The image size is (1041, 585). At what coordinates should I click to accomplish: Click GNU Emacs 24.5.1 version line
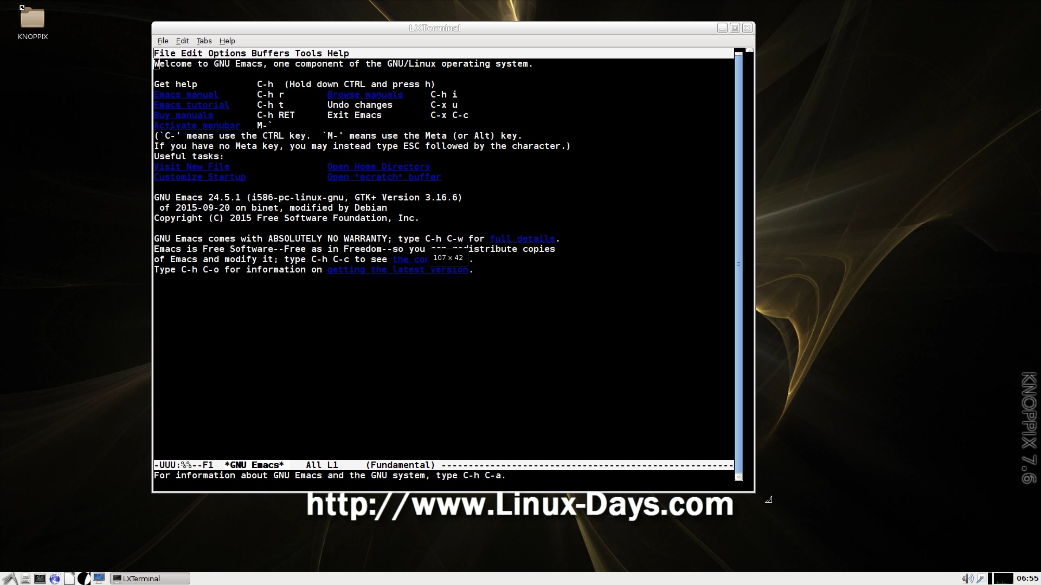tap(308, 197)
